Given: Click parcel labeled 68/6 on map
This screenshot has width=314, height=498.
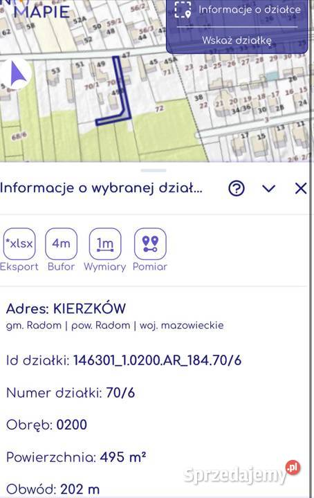Looking at the screenshot, I should (19, 136).
